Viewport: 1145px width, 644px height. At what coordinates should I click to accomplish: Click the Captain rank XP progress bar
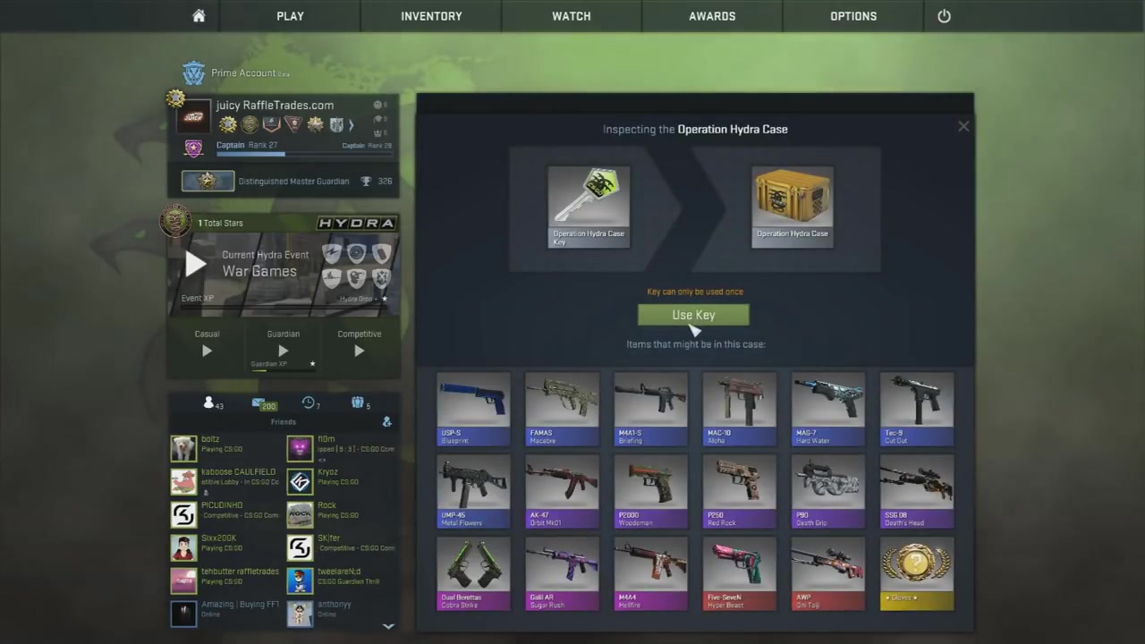pos(303,154)
